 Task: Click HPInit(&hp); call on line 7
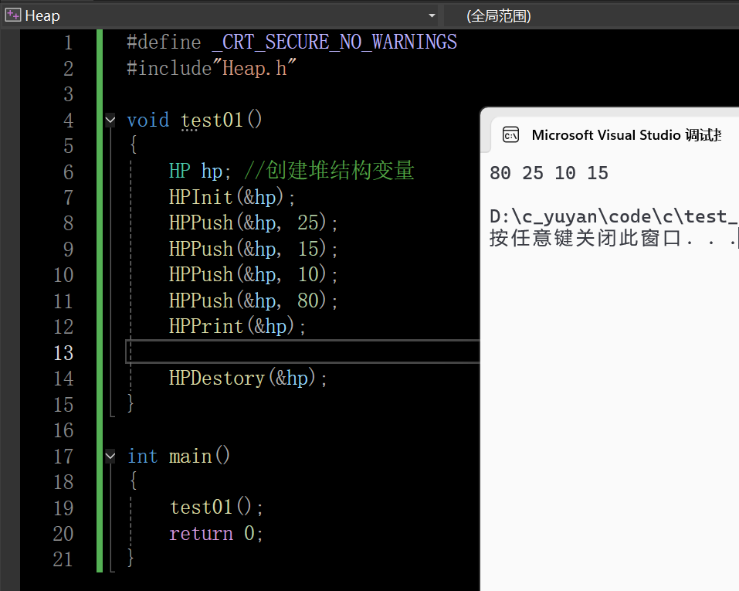point(232,197)
